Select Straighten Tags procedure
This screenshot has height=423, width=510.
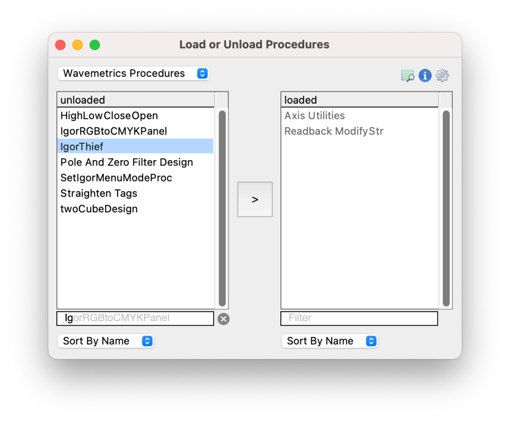coord(135,193)
